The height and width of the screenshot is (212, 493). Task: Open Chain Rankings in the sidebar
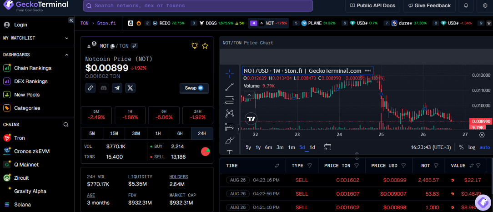pos(32,68)
